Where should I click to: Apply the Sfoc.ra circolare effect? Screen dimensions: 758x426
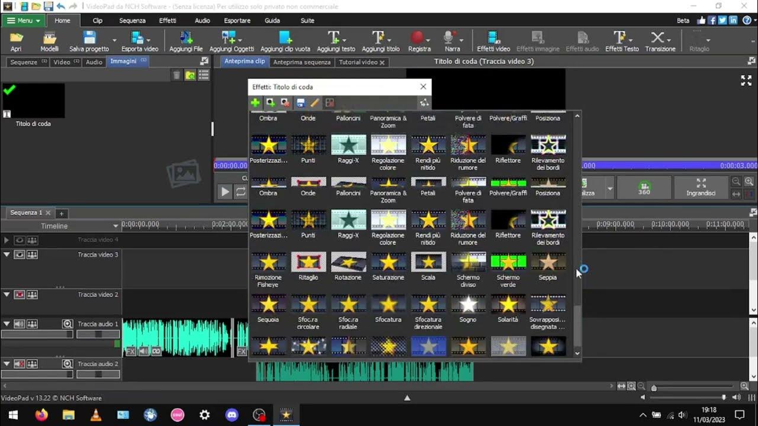coord(308,312)
